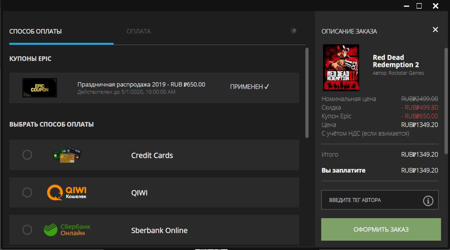Click the ОПИСАНИЕ ЗАКАЗА heading
Image resolution: width=450 pixels, height=250 pixels.
pos(349,31)
